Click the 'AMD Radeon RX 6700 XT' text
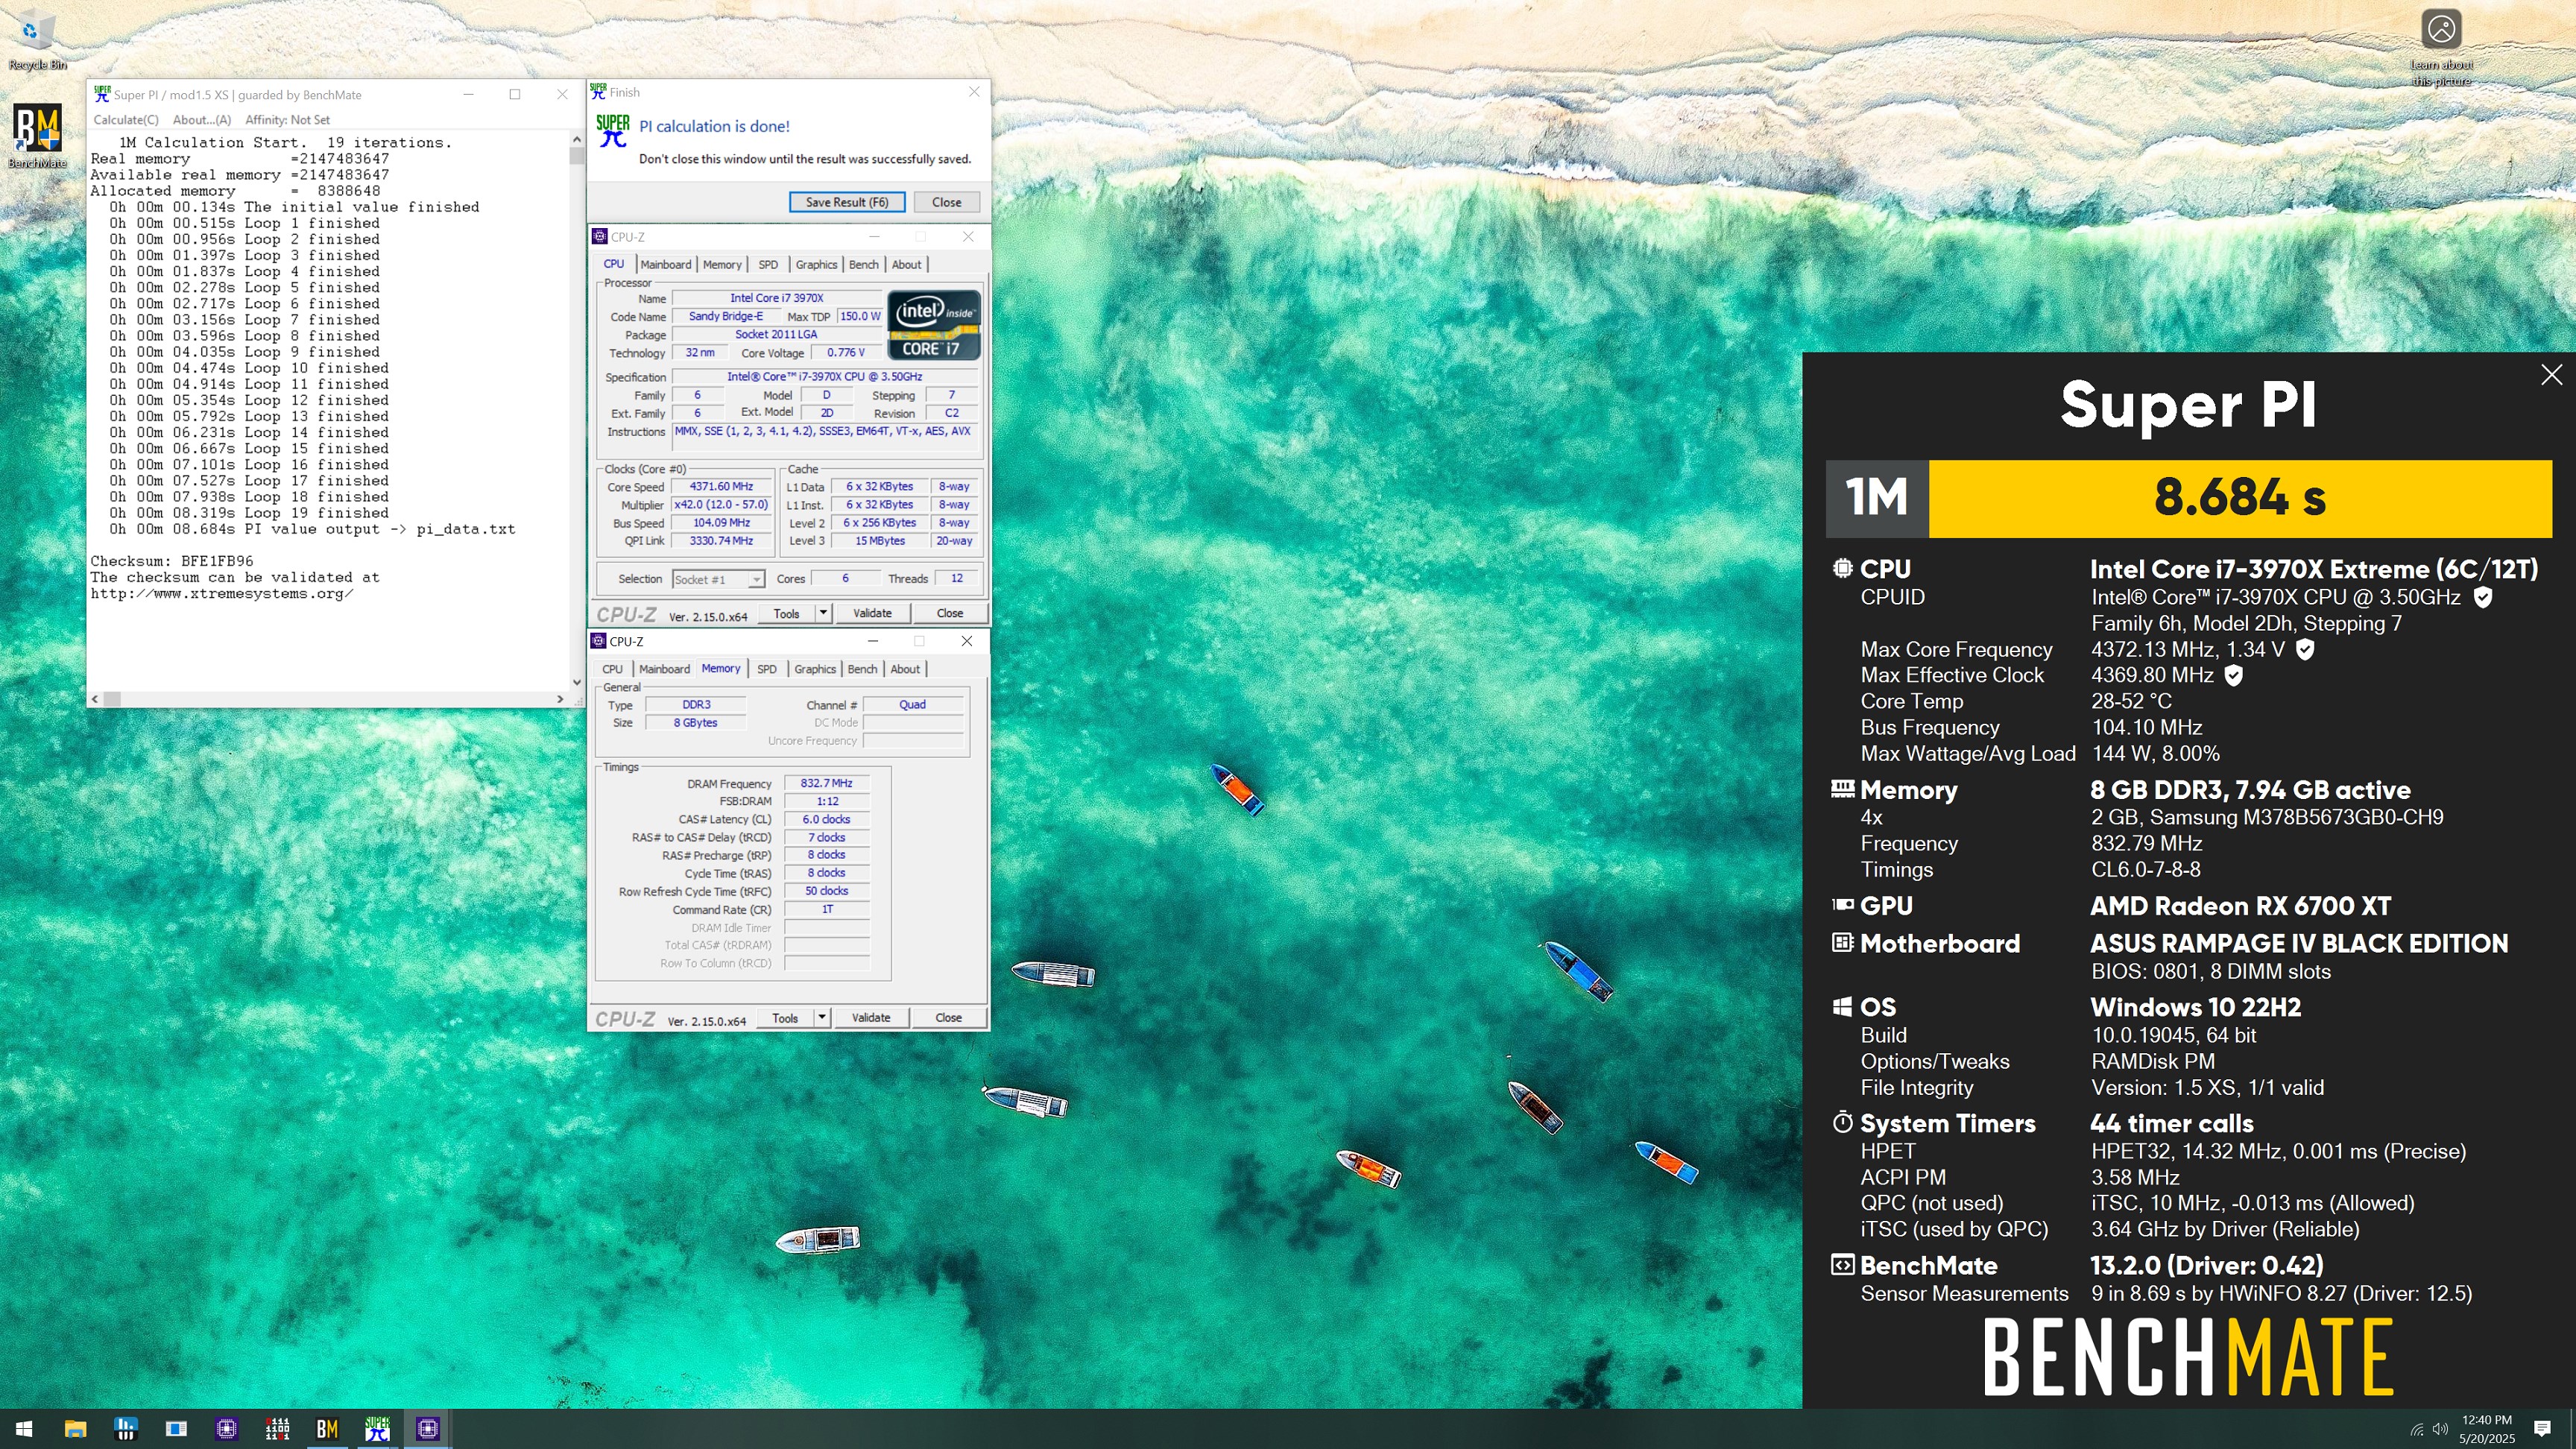This screenshot has height=1449, width=2576. coord(2240,906)
